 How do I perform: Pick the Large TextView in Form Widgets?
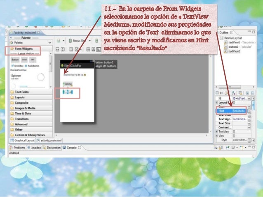tap(21, 53)
